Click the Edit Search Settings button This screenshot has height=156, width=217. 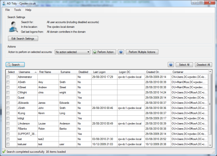[23, 39]
